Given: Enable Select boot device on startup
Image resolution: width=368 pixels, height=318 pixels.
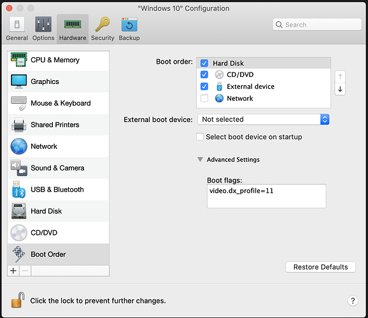Looking at the screenshot, I should 200,137.
